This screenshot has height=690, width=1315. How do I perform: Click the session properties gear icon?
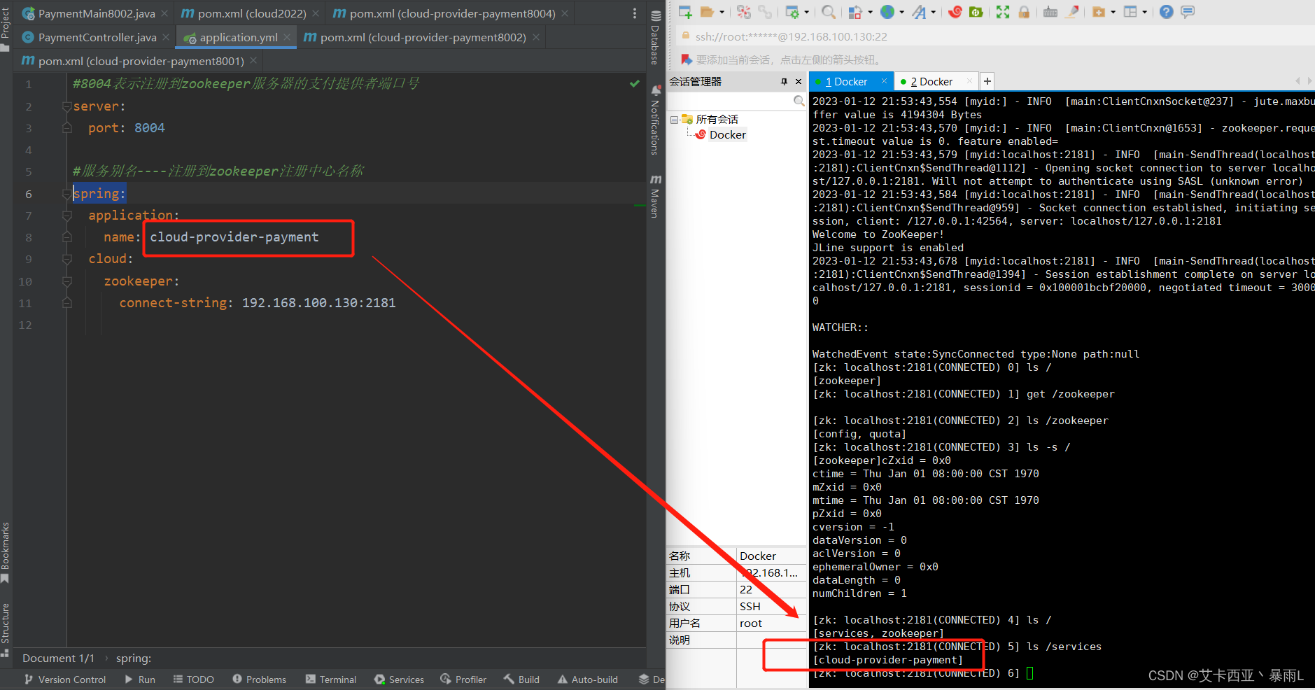pyautogui.click(x=793, y=12)
